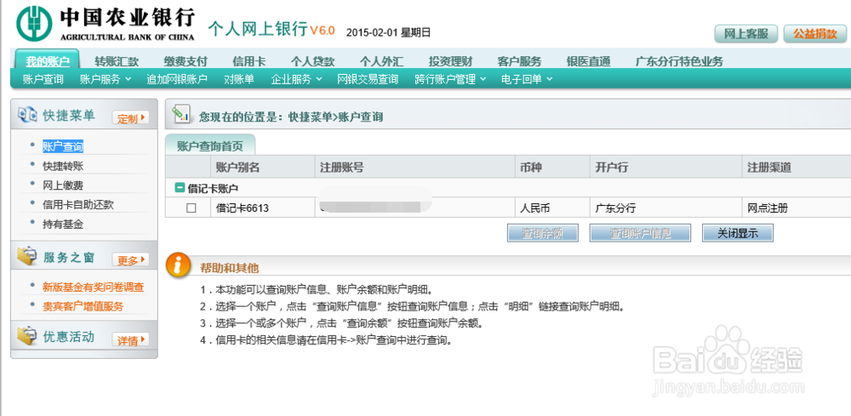Click the 网上客服 button

tap(746, 34)
